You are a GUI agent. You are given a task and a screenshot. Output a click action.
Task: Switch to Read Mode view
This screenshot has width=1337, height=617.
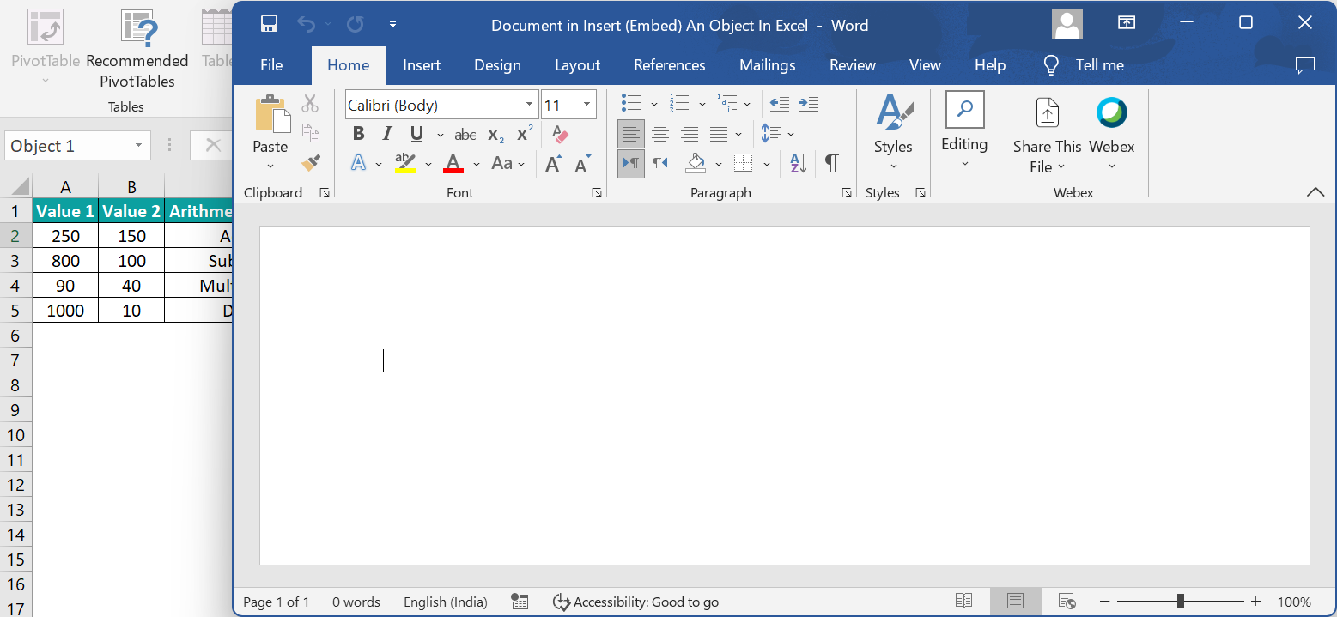964,601
